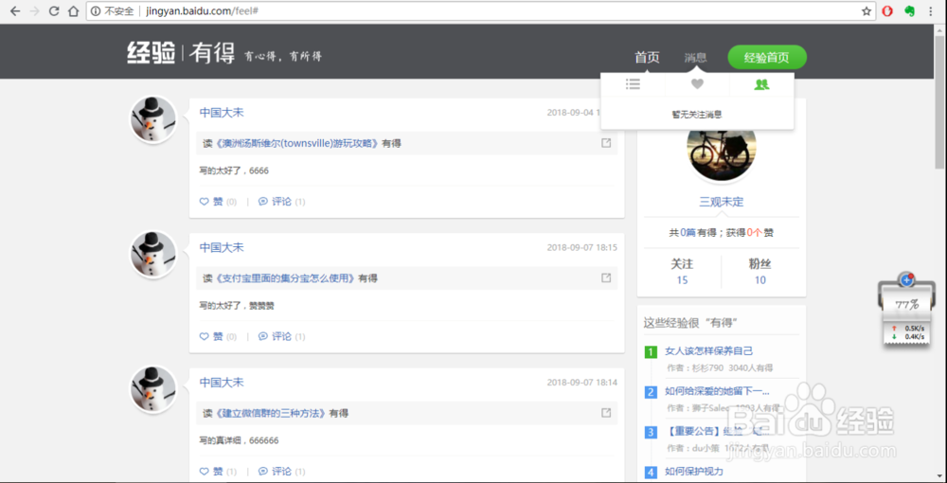The height and width of the screenshot is (483, 947).
Task: Open external link icon for 微信群 post
Action: (606, 412)
